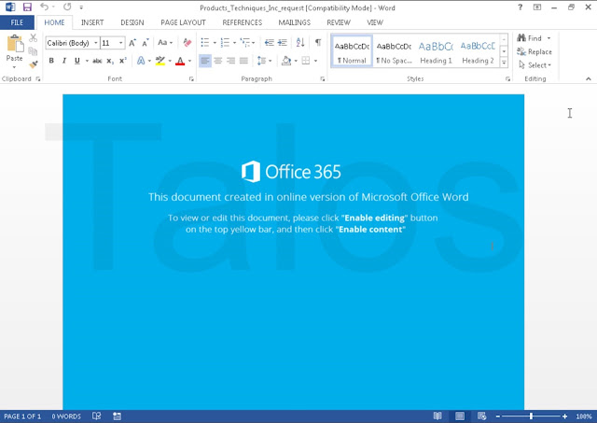This screenshot has height=423, width=597.
Task: Open the Paragraph dialog launcher
Action: click(323, 78)
